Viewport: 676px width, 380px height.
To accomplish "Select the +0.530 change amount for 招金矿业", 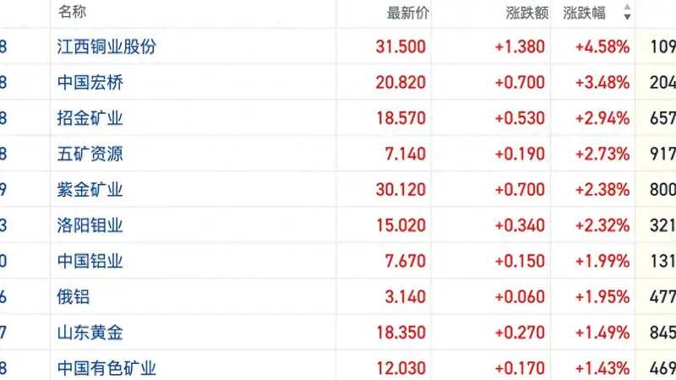I will [x=520, y=118].
